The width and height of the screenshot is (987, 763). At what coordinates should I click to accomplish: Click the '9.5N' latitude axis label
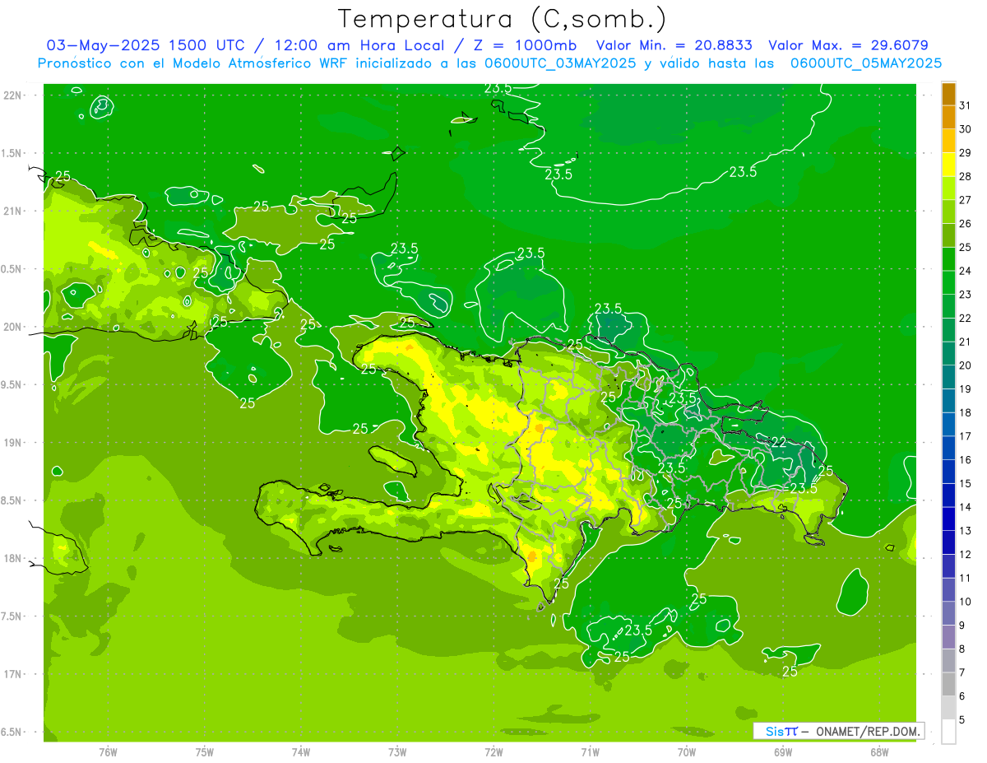coord(12,384)
